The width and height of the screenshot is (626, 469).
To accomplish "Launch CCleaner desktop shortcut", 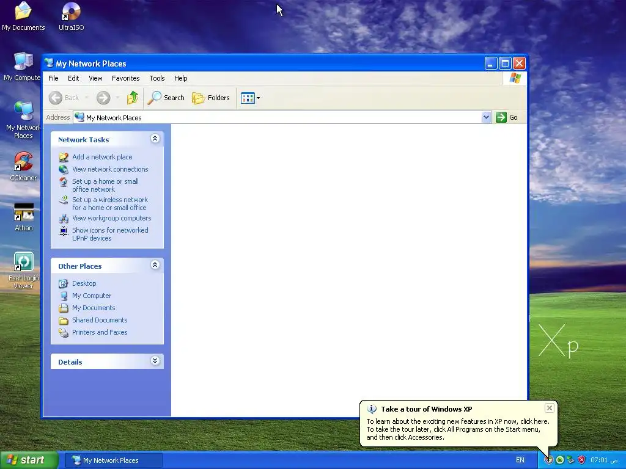I will pos(23,166).
